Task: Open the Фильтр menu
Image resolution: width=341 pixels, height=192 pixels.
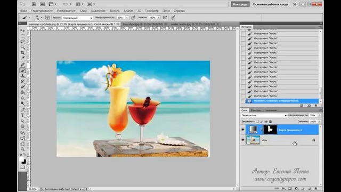Action: tap(115, 11)
